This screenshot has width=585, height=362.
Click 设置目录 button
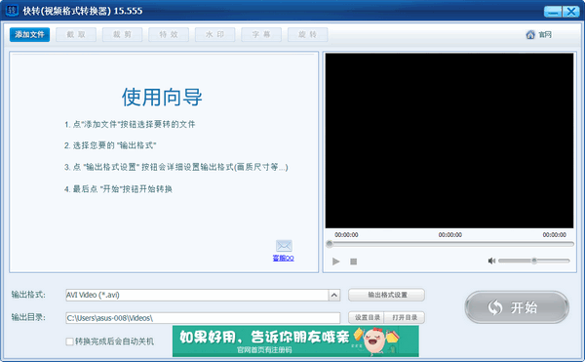coord(367,317)
